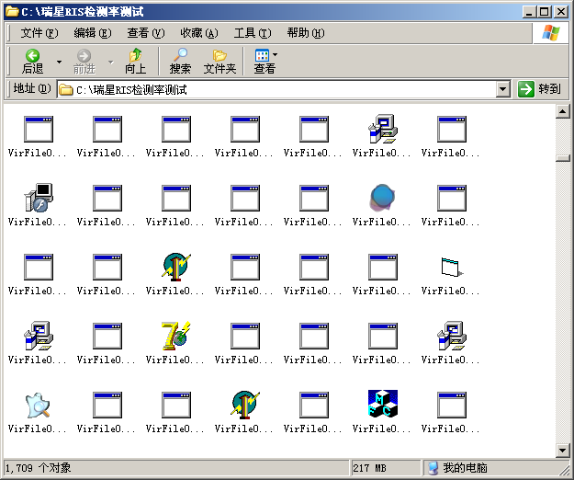Open the 查看(V) menu
The height and width of the screenshot is (480, 574).
tap(146, 33)
